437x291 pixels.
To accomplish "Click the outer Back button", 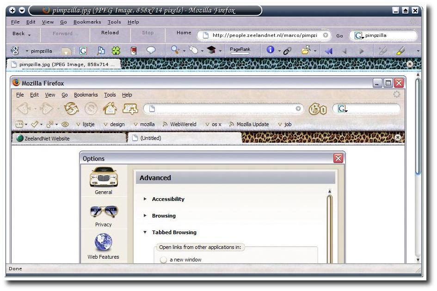I will click(18, 34).
